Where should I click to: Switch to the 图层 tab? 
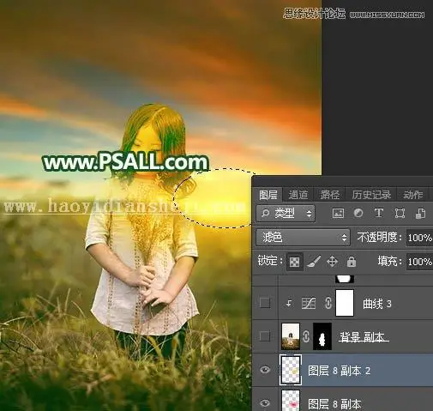click(268, 195)
